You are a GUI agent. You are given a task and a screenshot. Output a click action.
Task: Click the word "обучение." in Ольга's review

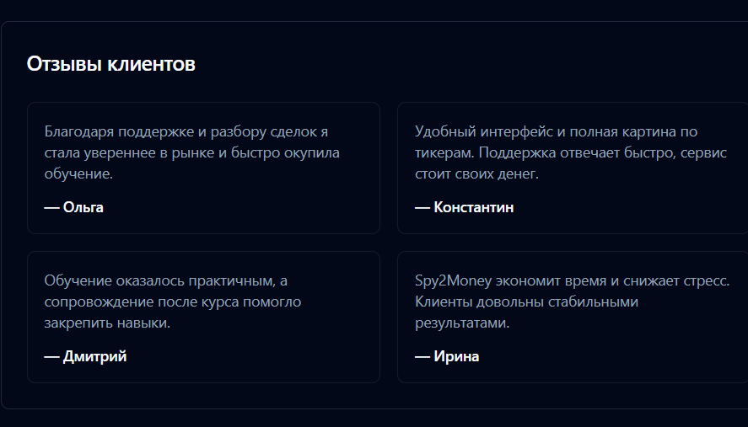point(78,174)
